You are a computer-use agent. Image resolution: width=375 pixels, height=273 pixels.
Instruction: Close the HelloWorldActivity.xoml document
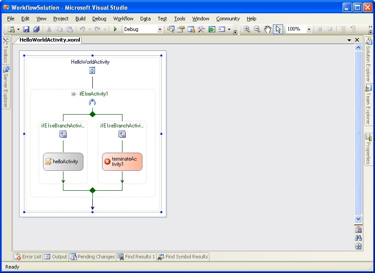click(x=357, y=40)
